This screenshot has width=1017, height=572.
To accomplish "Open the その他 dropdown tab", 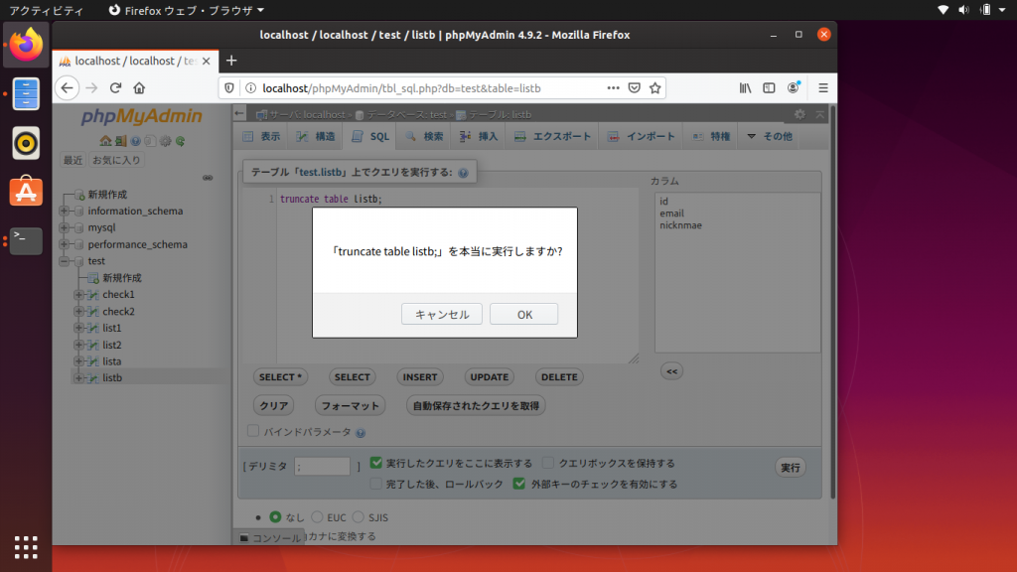I will point(770,136).
